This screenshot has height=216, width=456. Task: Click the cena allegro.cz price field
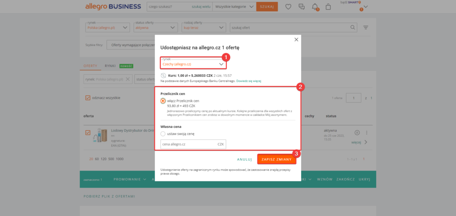point(193,144)
